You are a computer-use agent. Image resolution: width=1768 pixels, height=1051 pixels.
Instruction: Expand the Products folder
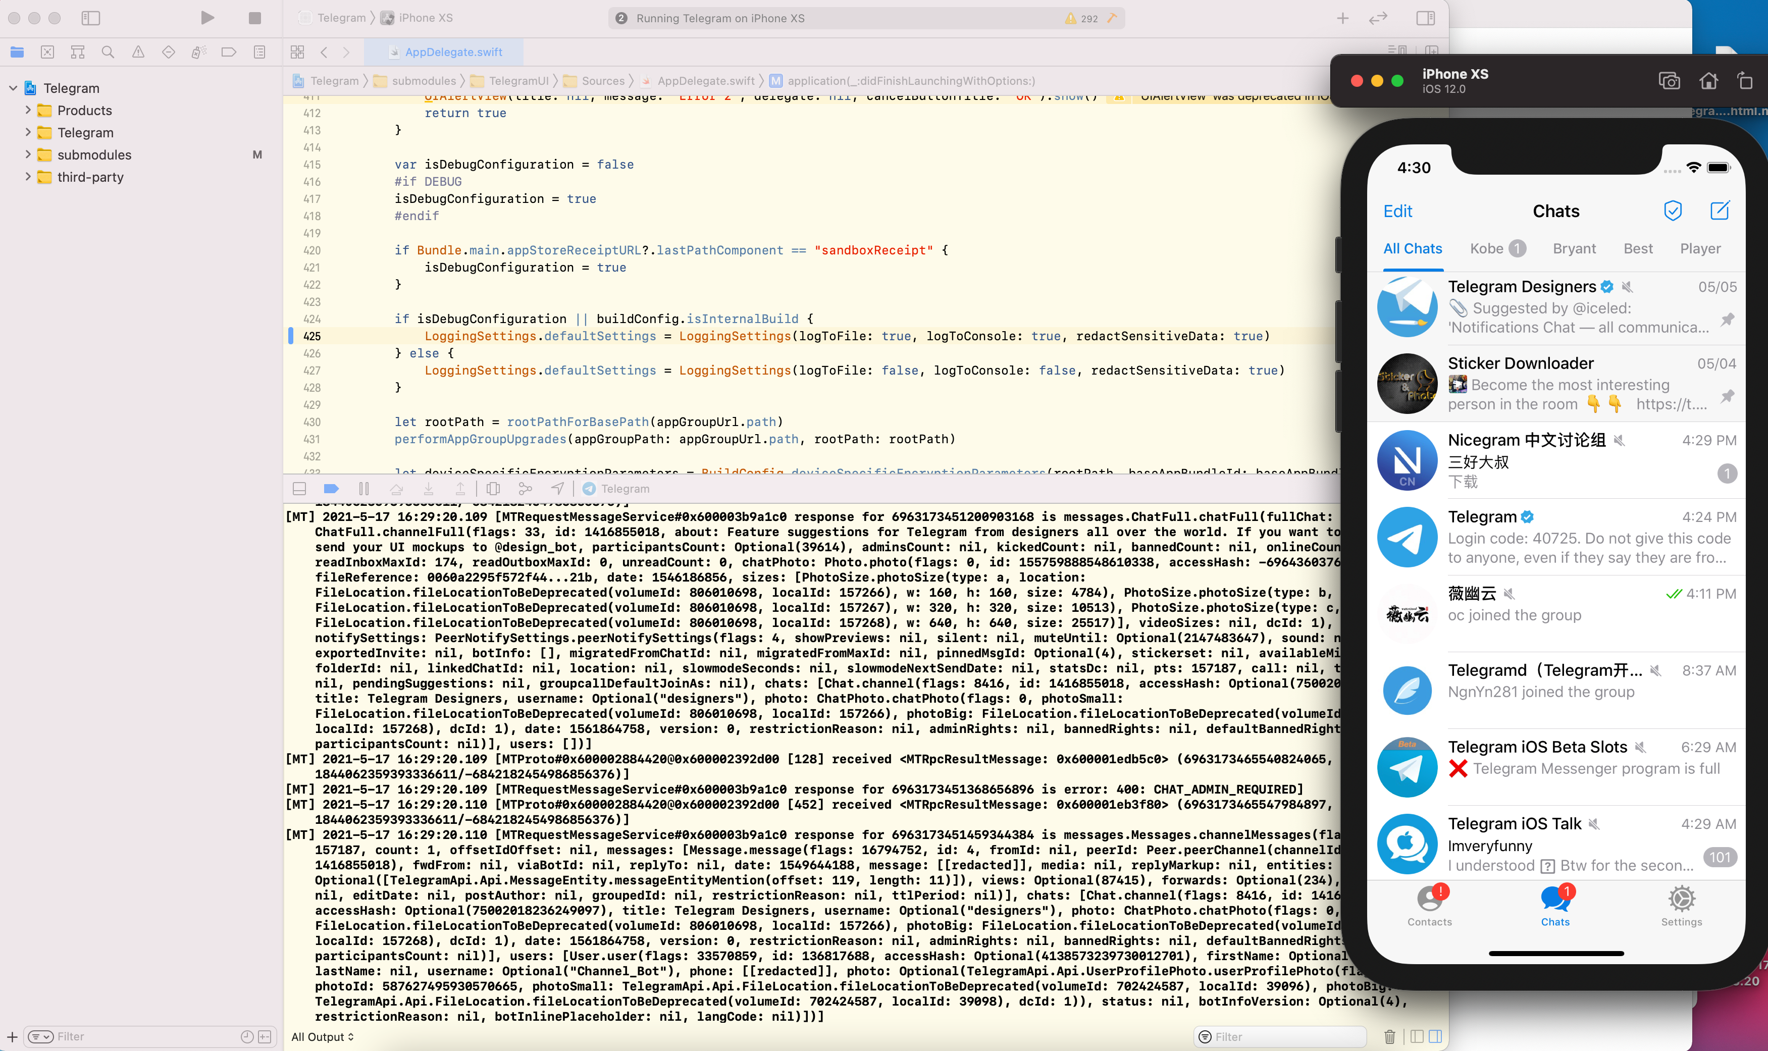[28, 110]
